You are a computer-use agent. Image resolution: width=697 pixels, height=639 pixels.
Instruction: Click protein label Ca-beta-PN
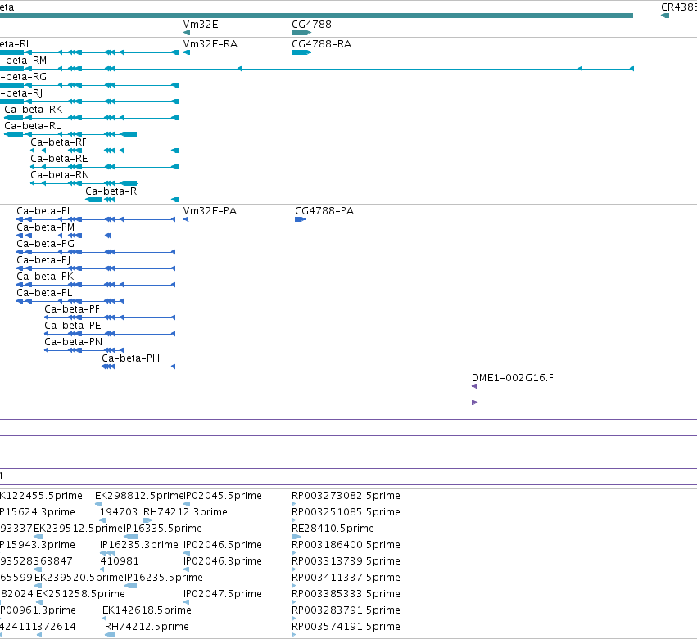pos(74,342)
